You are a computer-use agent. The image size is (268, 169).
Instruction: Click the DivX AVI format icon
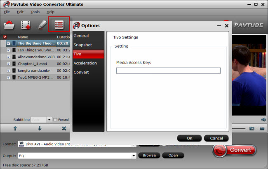21,144
